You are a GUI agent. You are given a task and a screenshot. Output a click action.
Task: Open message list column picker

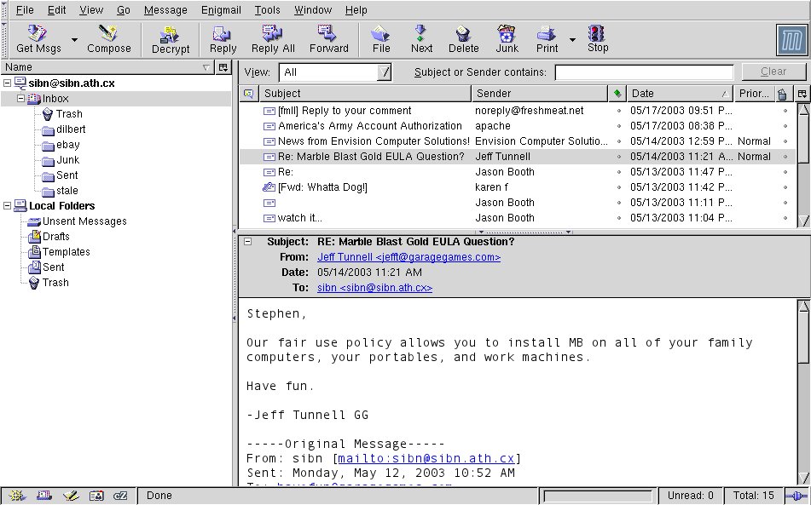point(802,94)
